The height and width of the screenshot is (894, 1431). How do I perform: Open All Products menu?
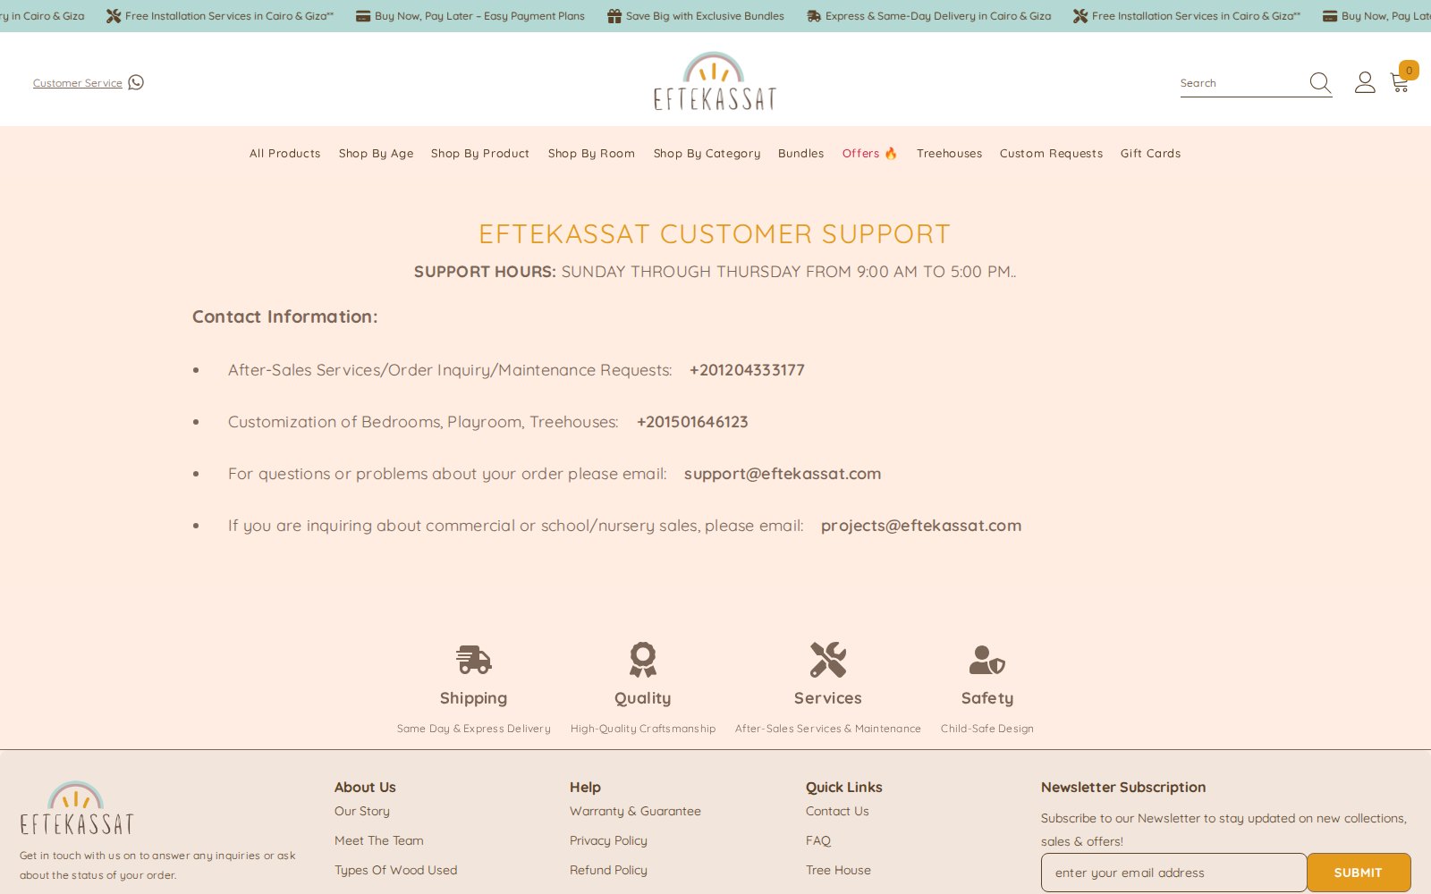pos(284,154)
